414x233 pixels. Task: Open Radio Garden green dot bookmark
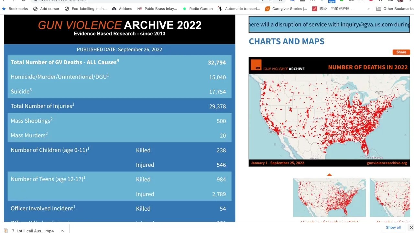coord(185,9)
